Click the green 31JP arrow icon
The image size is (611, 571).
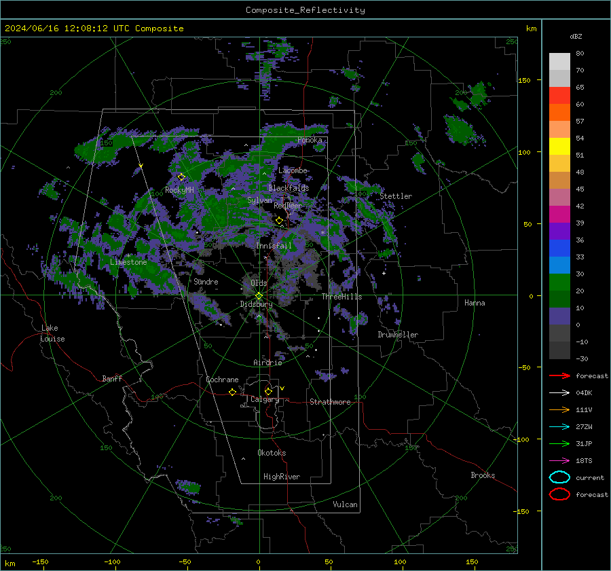click(x=559, y=443)
